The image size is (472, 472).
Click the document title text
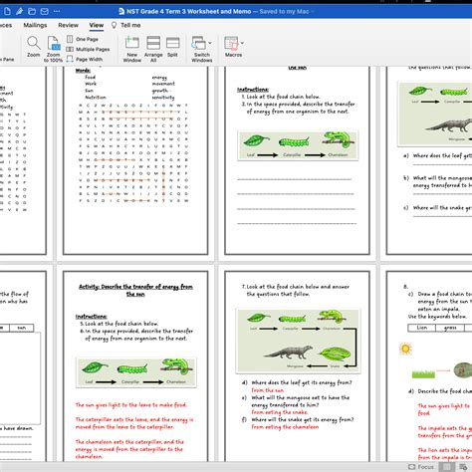point(189,12)
